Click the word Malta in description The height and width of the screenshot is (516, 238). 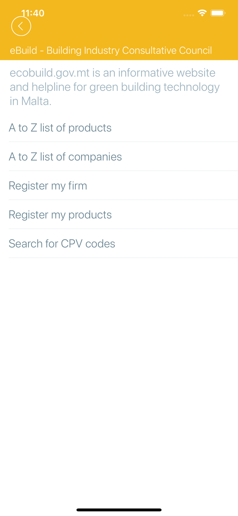[x=36, y=101]
